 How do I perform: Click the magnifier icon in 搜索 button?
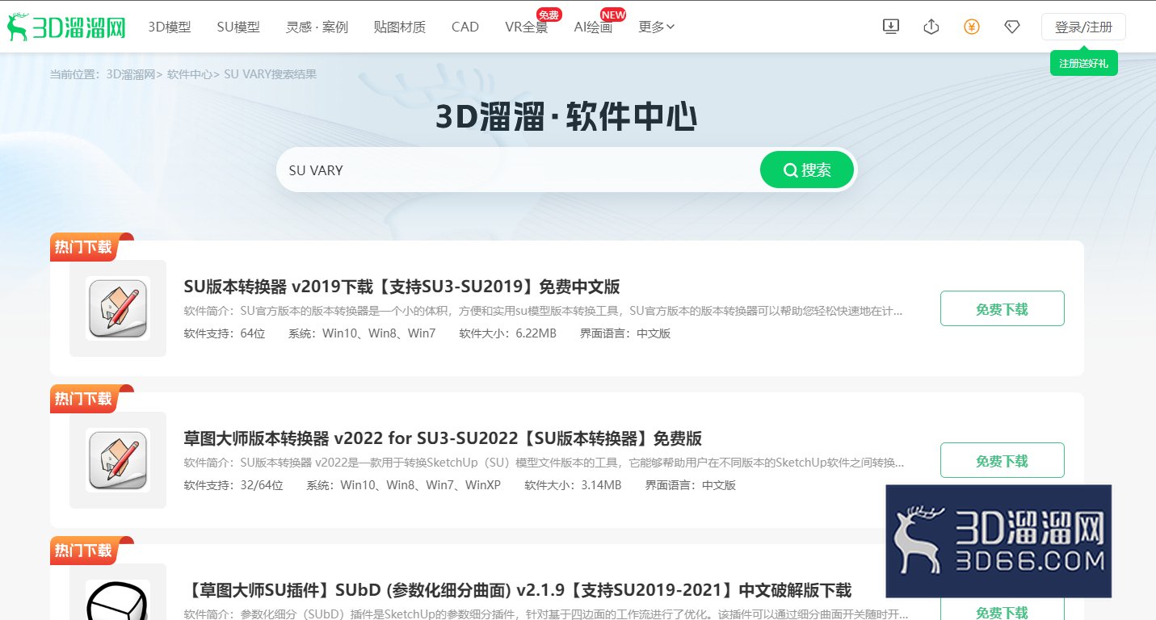[791, 170]
